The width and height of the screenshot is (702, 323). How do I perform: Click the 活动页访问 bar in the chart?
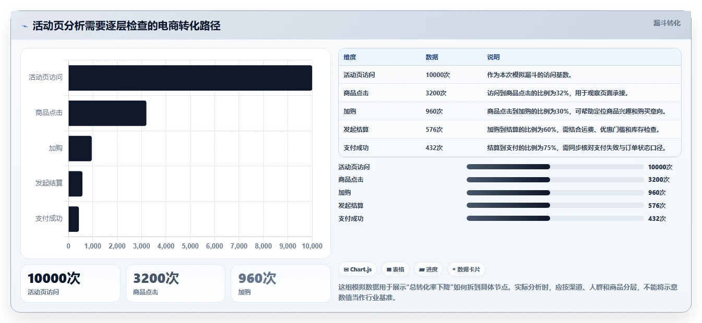pyautogui.click(x=190, y=78)
